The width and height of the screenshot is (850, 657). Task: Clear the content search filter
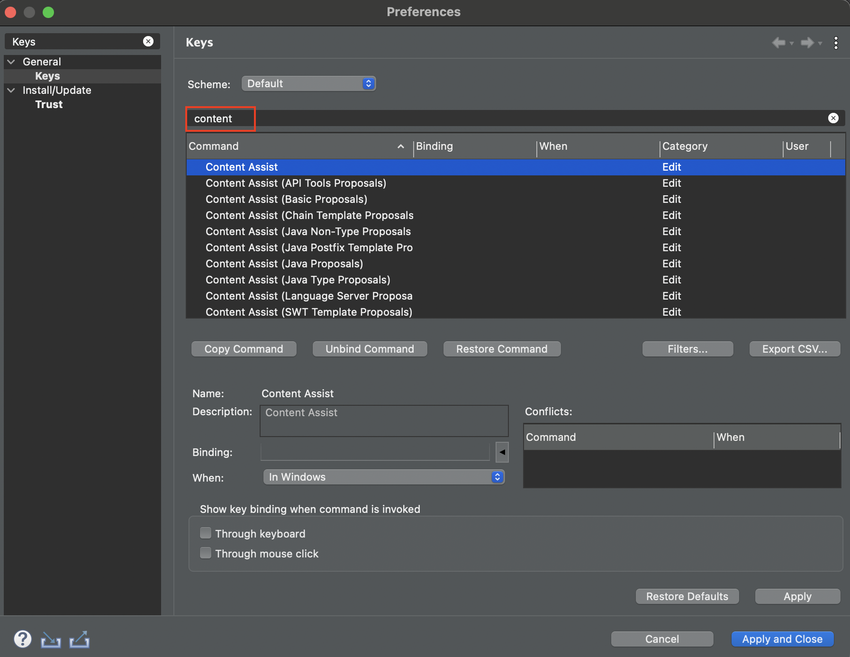point(833,118)
